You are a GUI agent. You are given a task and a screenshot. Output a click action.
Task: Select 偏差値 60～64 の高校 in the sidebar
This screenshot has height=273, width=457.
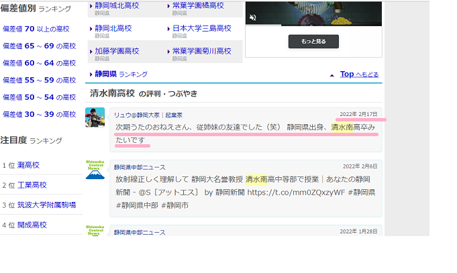tap(40, 63)
